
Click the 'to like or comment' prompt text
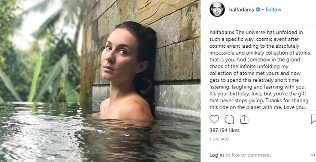click(248, 155)
